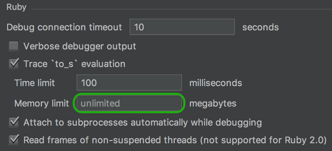Screen dimensions: 332x151
Task: Click the Ruby section header
Action: pos(16,7)
